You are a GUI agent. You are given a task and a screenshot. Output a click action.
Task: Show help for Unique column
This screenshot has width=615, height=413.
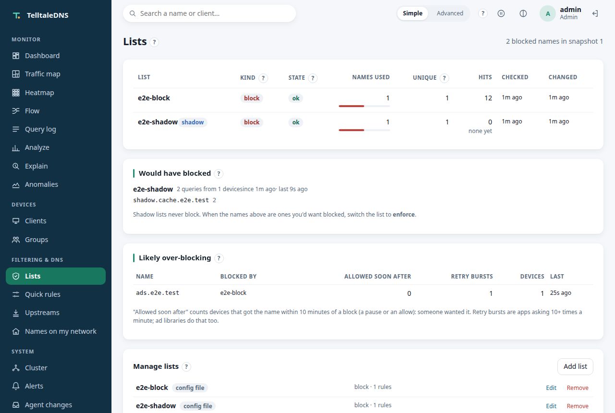tap(444, 78)
